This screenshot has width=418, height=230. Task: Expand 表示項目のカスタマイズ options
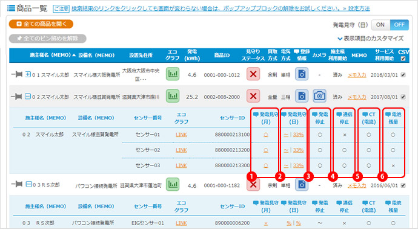[x=371, y=39]
